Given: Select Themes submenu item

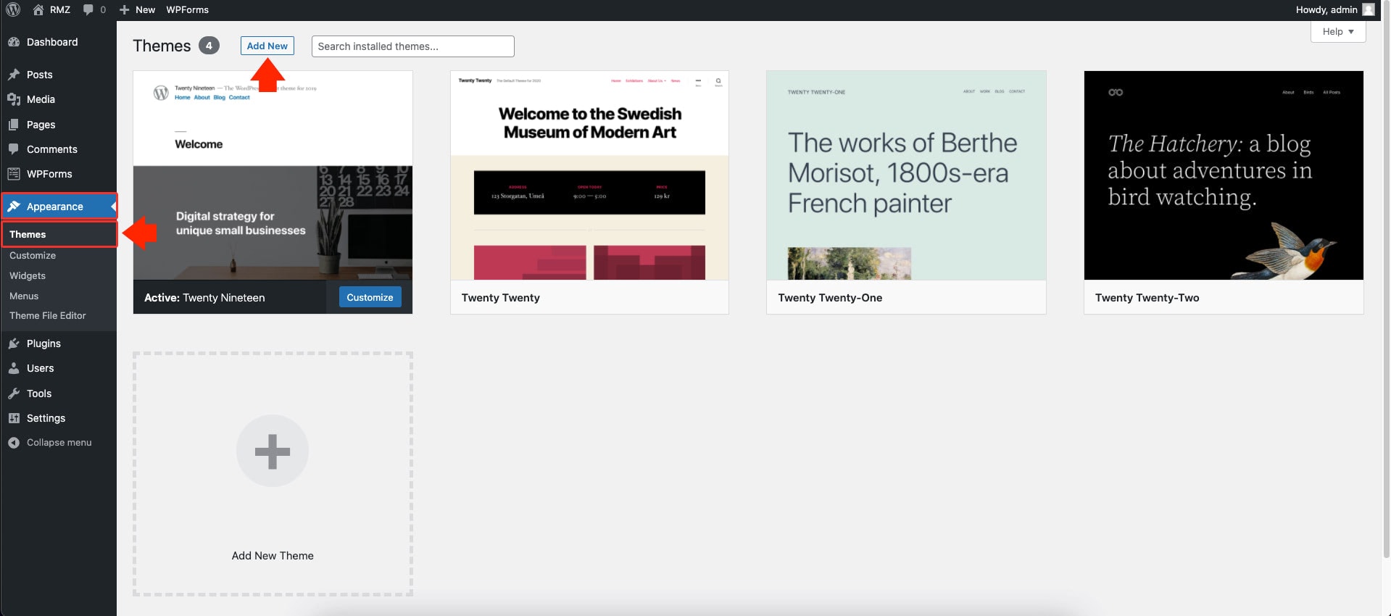Looking at the screenshot, I should coord(58,234).
